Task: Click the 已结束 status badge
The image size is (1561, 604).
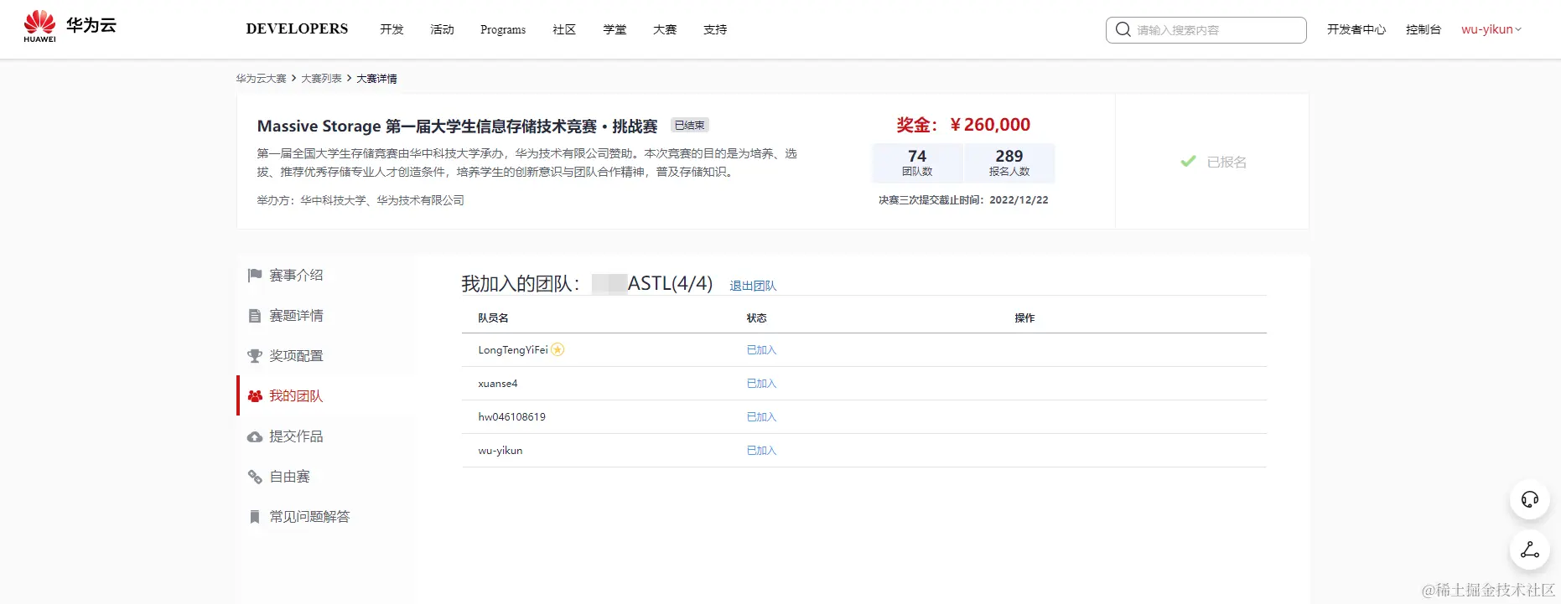Action: pyautogui.click(x=690, y=125)
